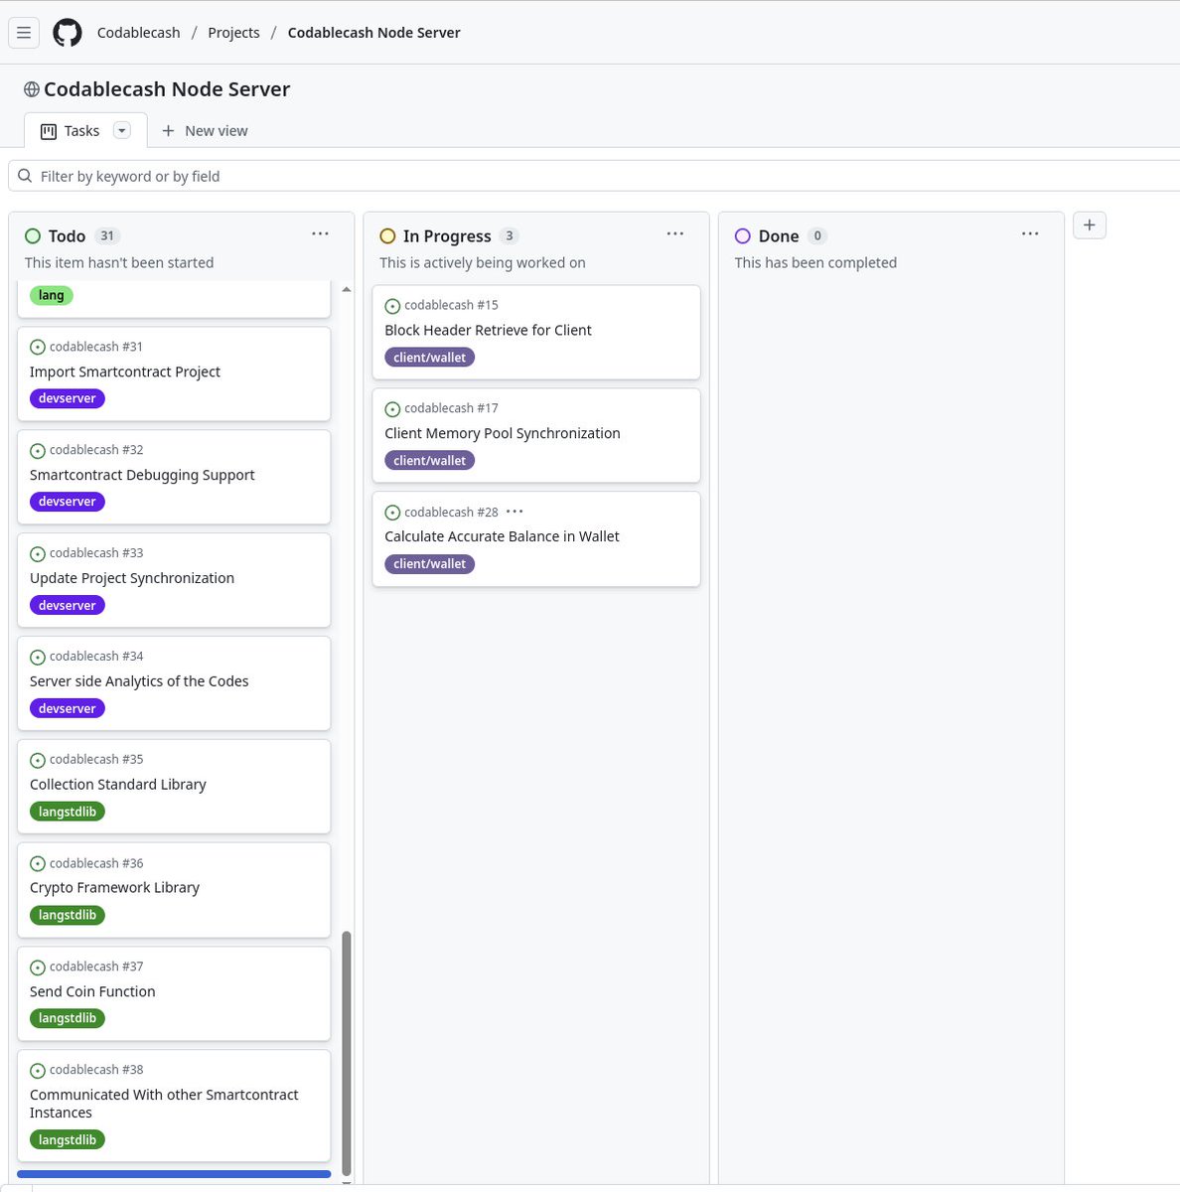Open Projects breadcrumb link
This screenshot has height=1192, width=1180.
[233, 33]
